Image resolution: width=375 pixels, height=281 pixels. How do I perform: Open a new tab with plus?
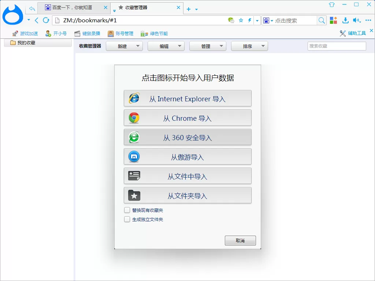click(x=189, y=9)
